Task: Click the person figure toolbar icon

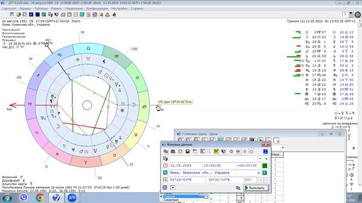Action: pyautogui.click(x=114, y=15)
